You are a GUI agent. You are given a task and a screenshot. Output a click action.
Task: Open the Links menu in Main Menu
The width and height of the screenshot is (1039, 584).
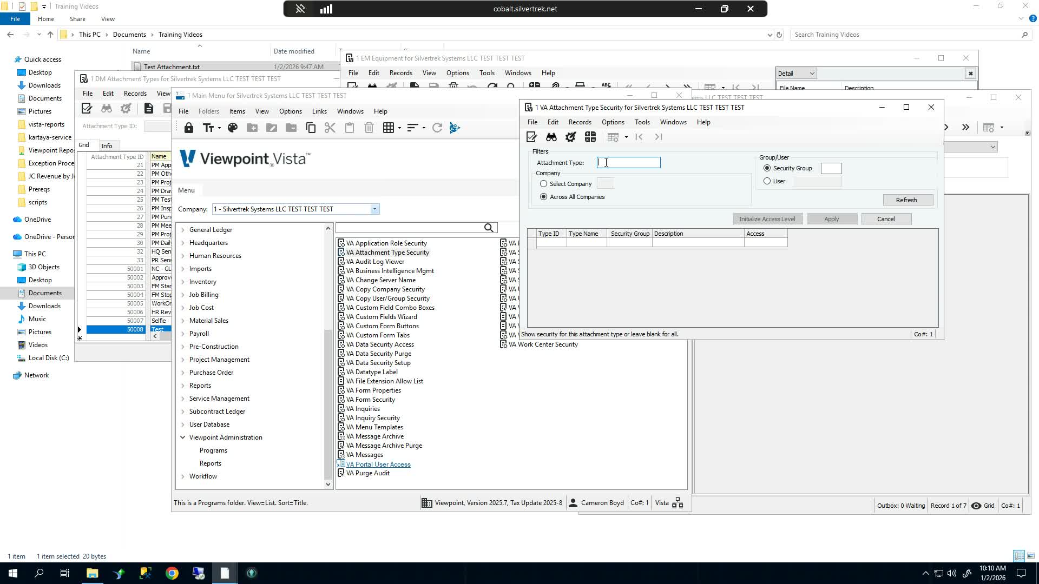319,111
